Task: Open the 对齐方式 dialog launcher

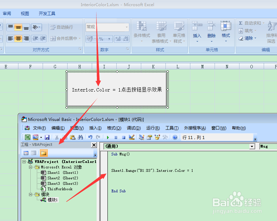Action: pos(80,49)
